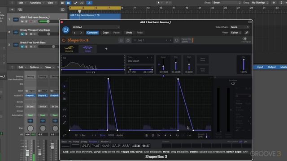Solo the Crispy Vintage Funk Break track
287x161 pixels.
pyautogui.click(x=26, y=34)
